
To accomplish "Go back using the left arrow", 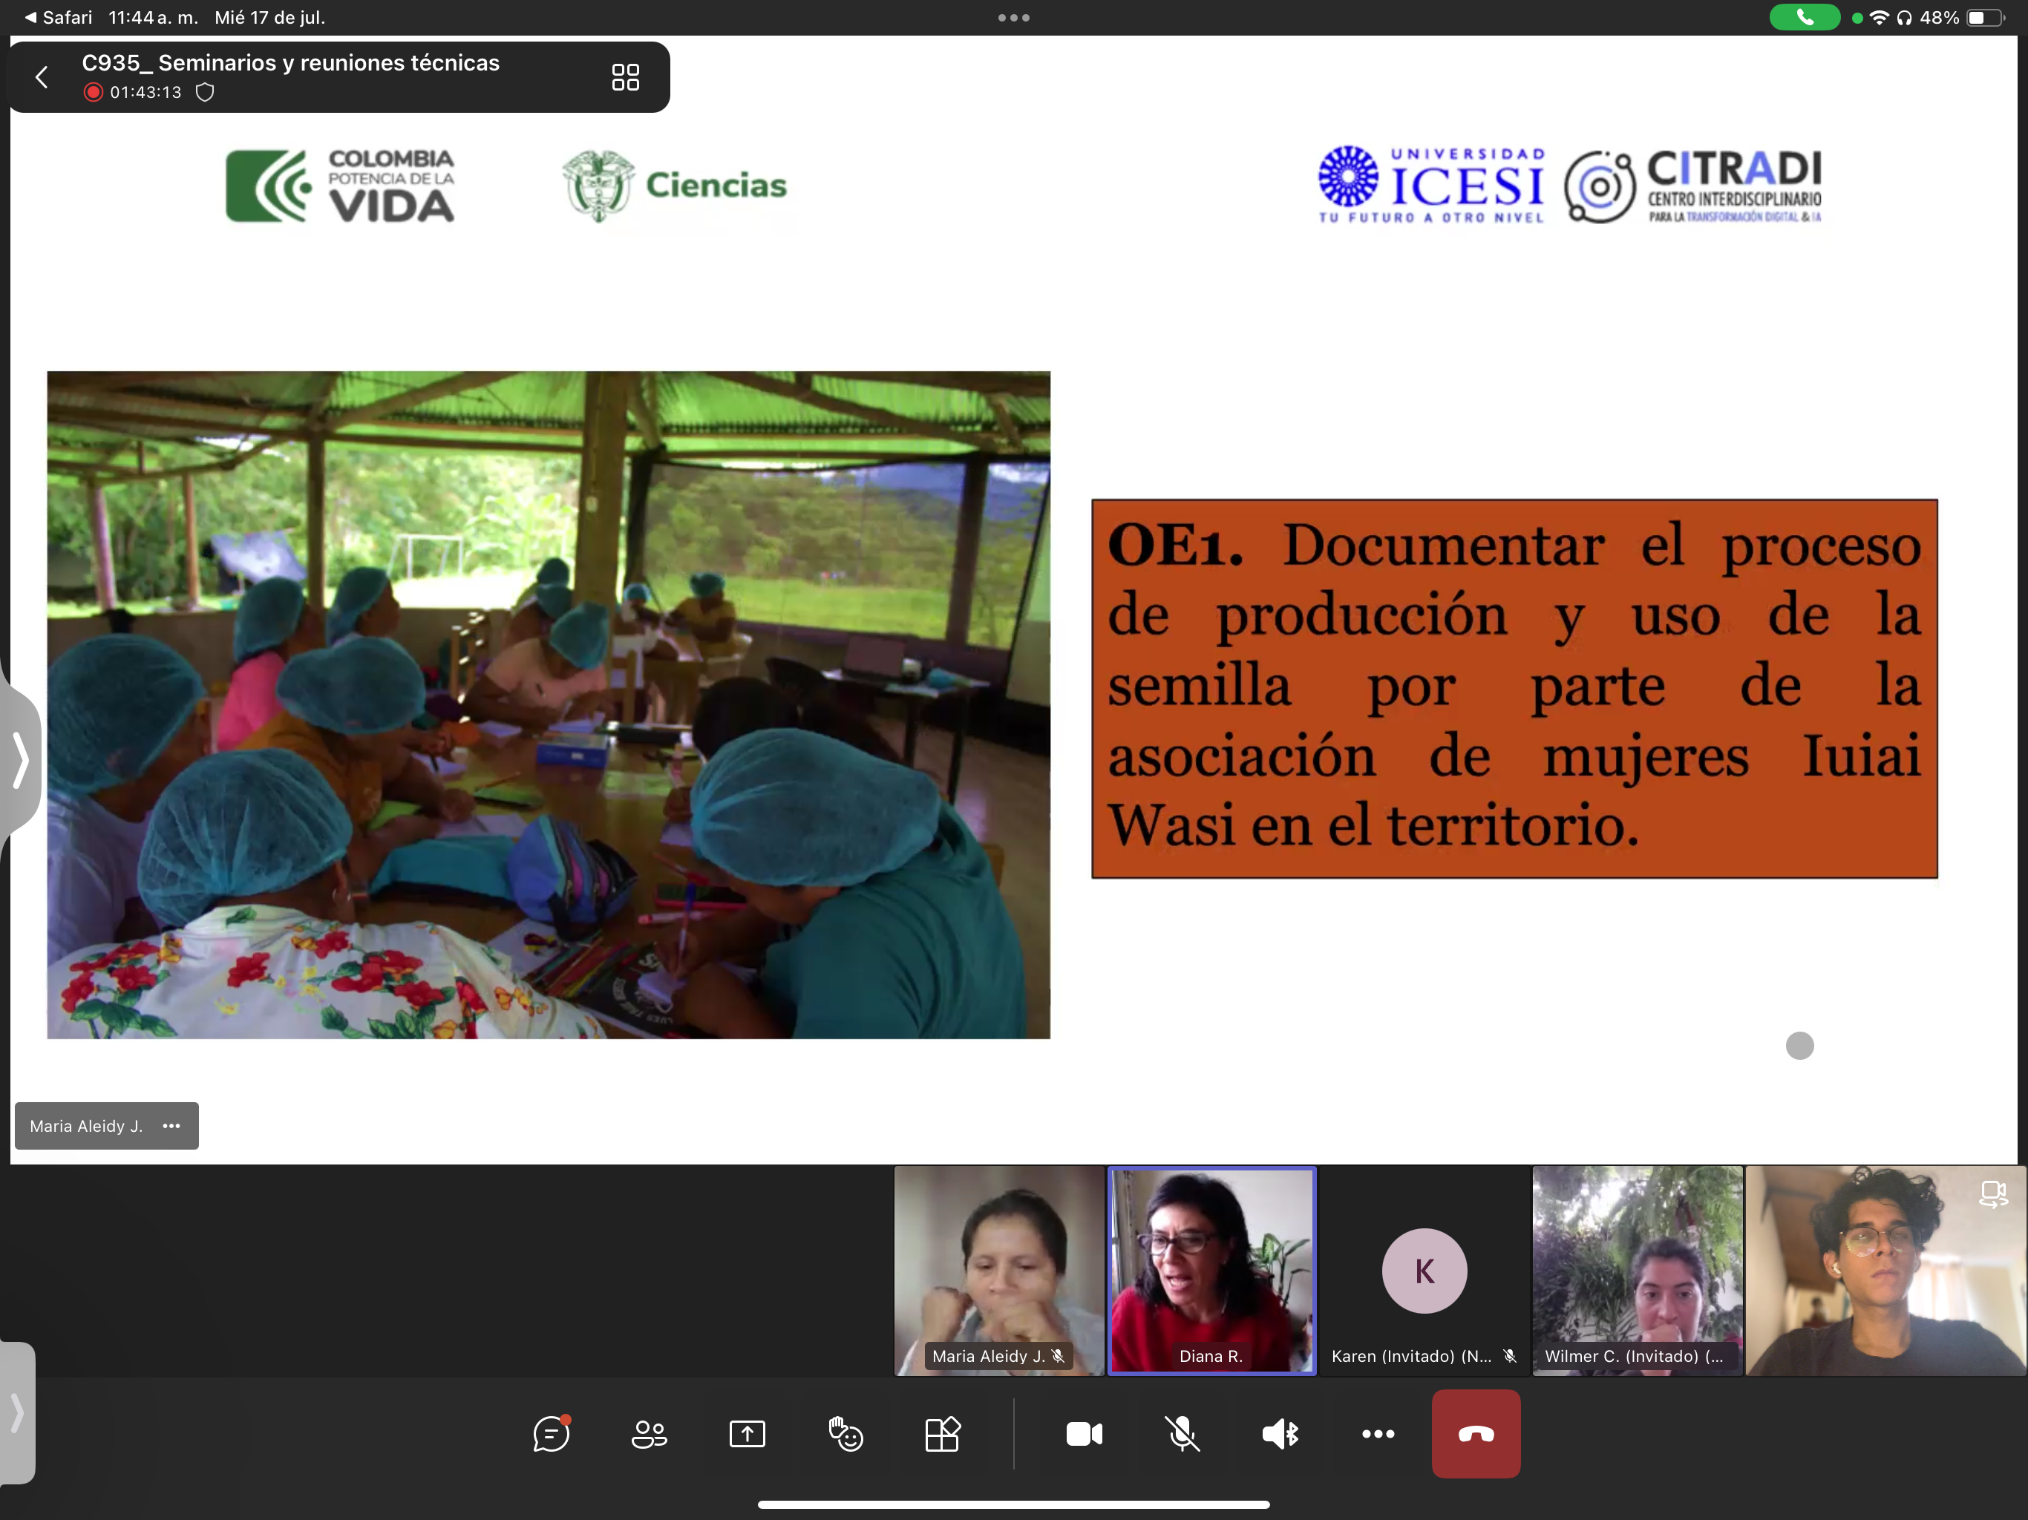I will tap(42, 77).
